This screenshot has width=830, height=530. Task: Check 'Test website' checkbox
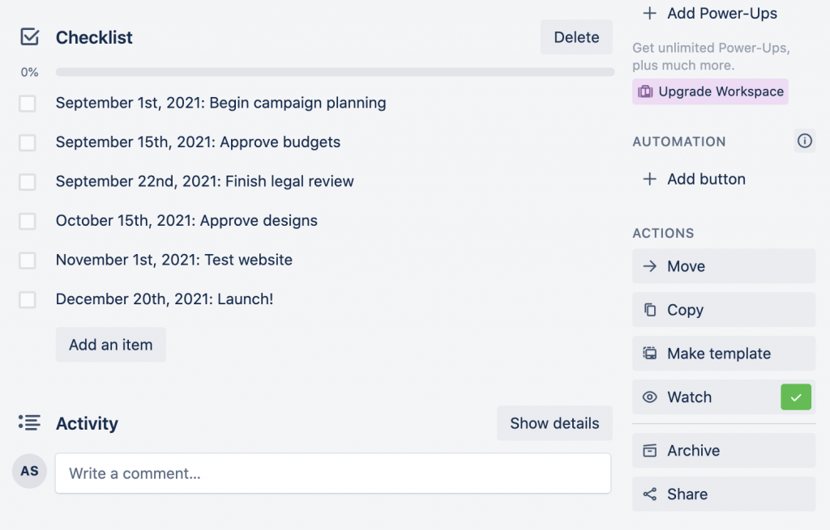point(28,261)
